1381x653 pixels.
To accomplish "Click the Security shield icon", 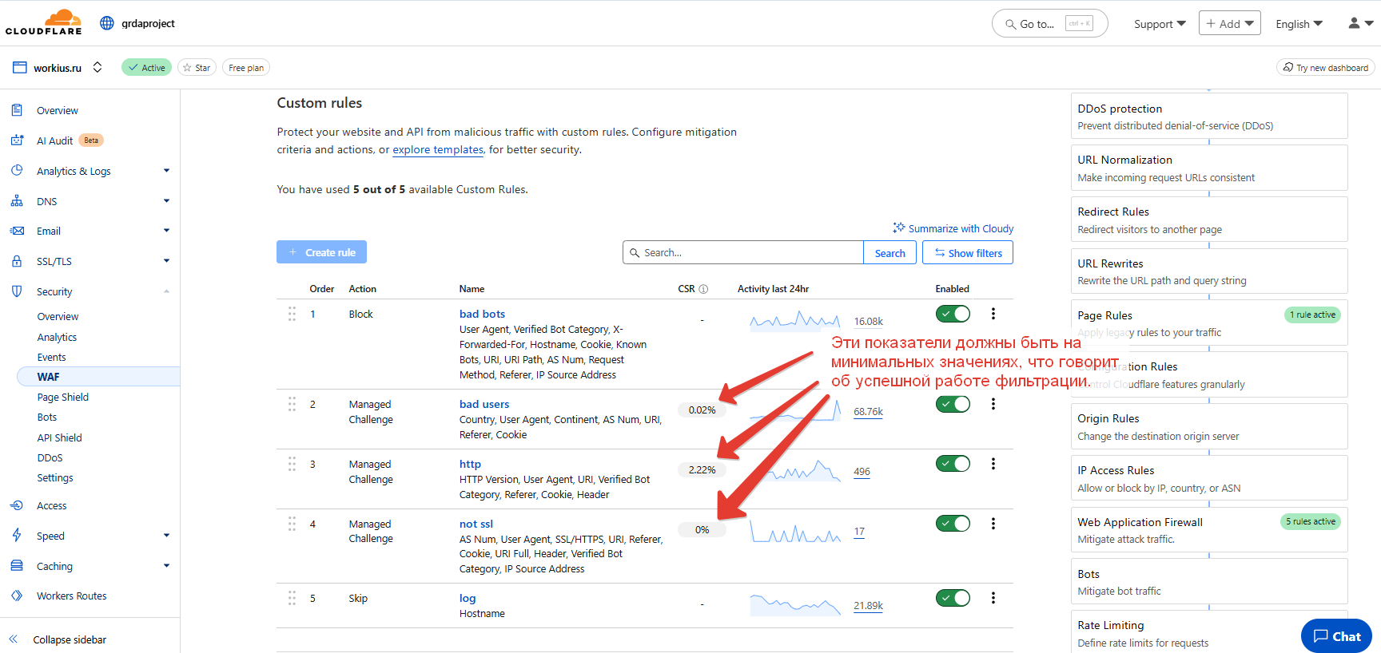I will (17, 291).
